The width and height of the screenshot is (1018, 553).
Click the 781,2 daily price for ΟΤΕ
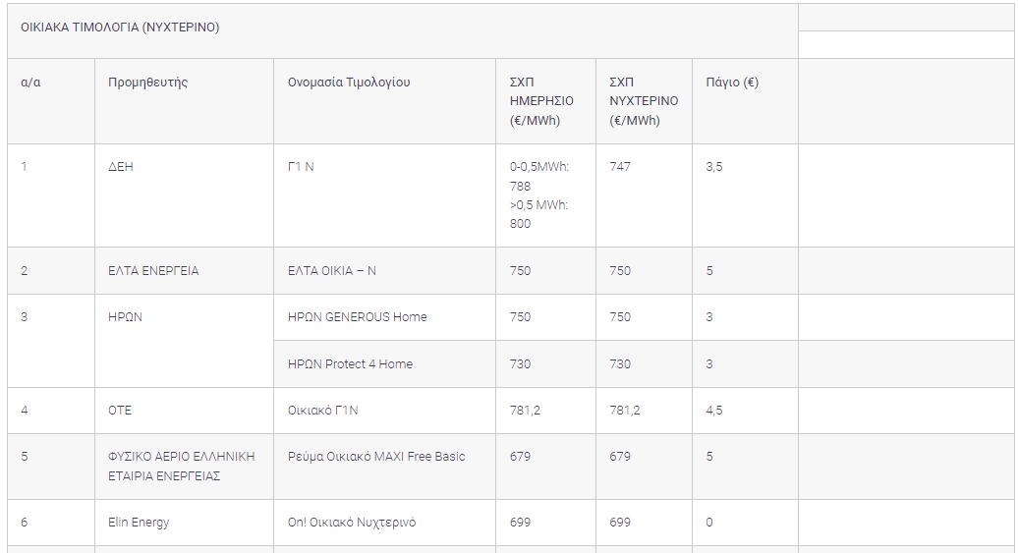525,411
